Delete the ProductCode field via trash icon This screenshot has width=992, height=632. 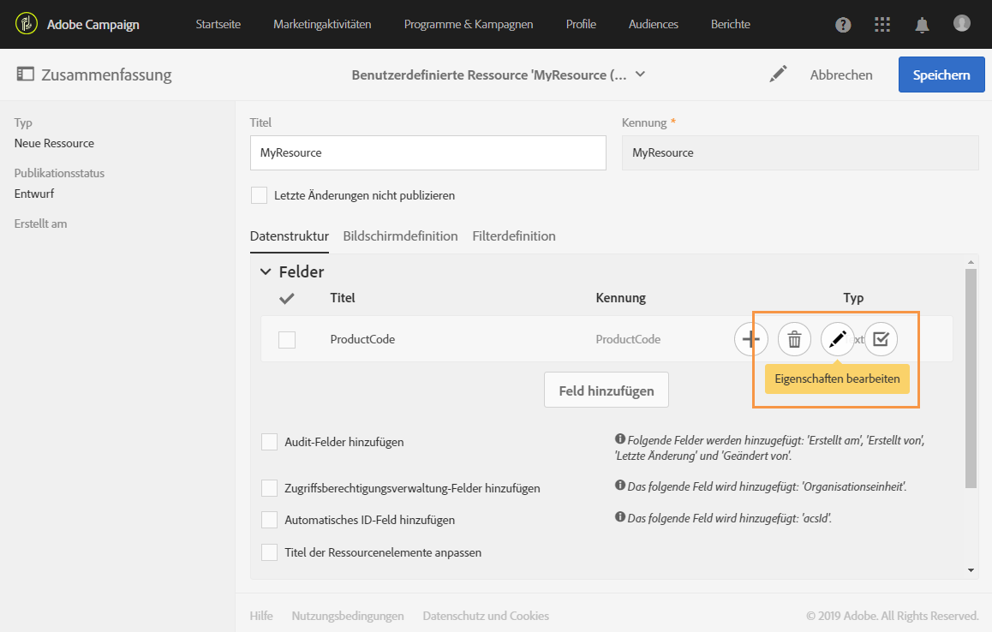794,339
